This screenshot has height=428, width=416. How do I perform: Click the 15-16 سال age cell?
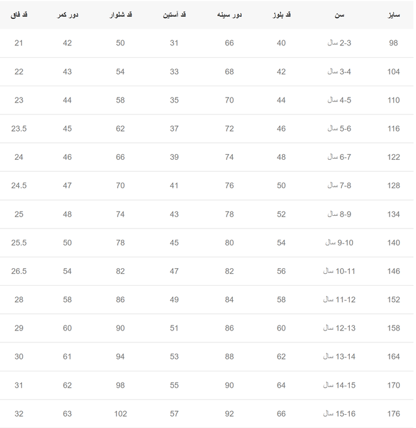[339, 414]
